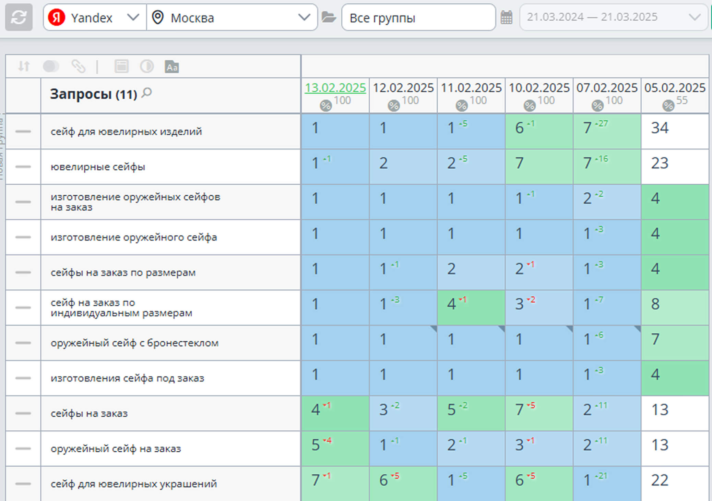Click percent icon under 11.02.2025
Viewport: 712px width, 501px height.
[461, 105]
